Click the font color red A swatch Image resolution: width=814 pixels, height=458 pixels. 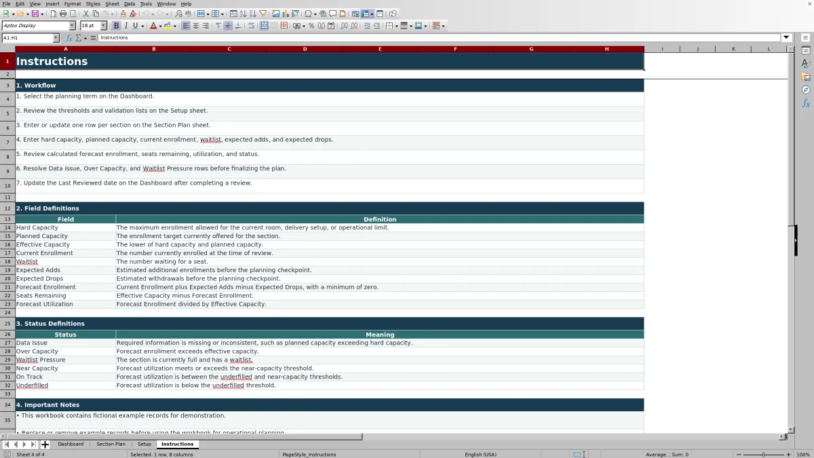[153, 26]
